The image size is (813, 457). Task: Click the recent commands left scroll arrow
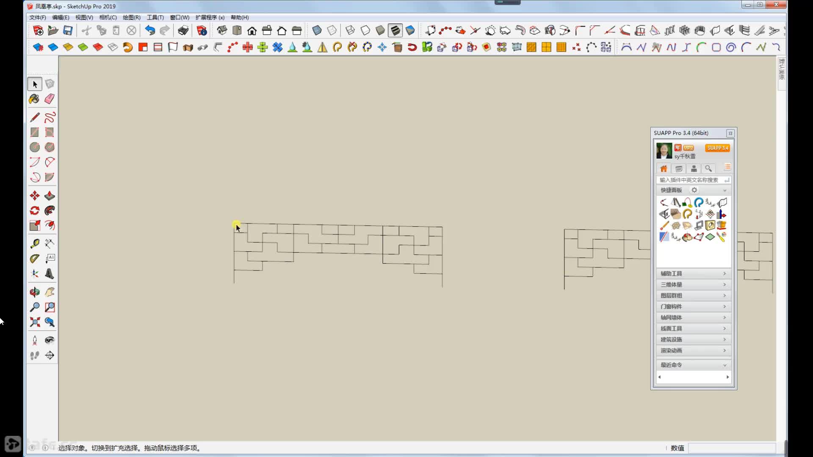click(659, 377)
